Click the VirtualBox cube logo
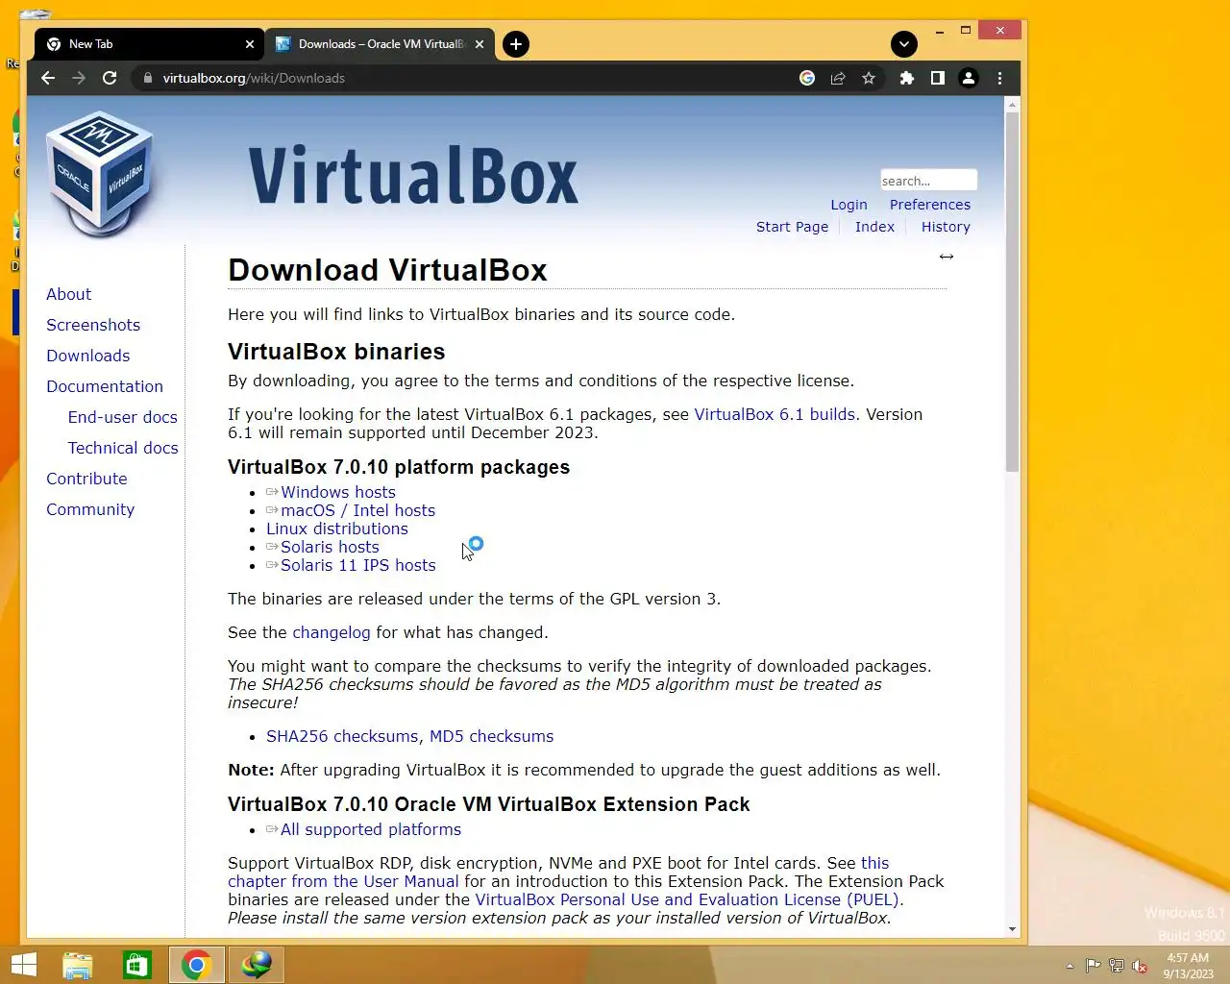This screenshot has height=984, width=1230. click(x=100, y=174)
